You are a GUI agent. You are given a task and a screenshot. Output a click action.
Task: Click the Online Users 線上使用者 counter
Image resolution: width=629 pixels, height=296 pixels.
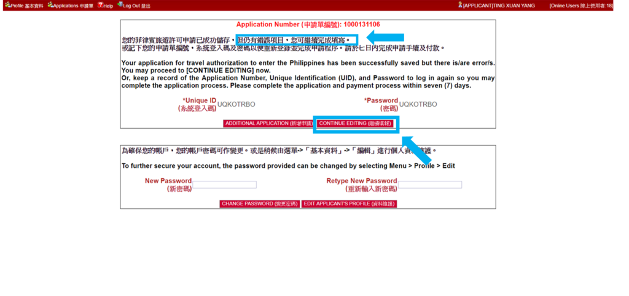click(x=581, y=6)
